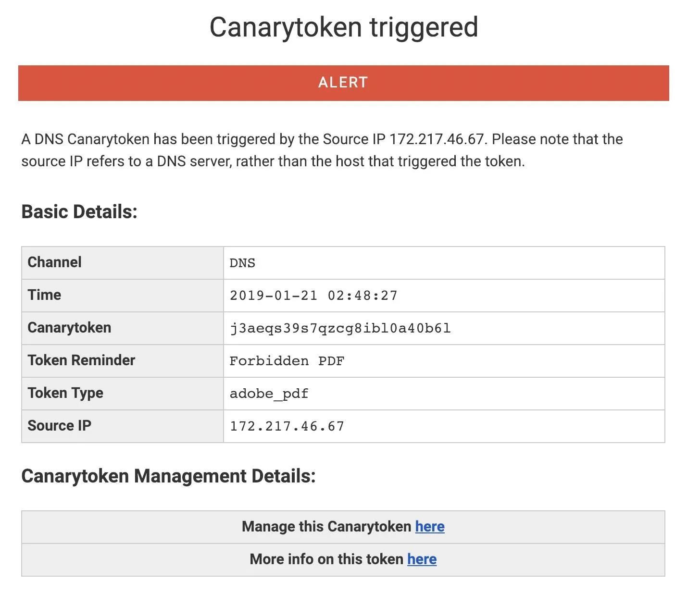This screenshot has height=593, width=675.
Task: Click the Channel row label
Action: click(x=55, y=262)
